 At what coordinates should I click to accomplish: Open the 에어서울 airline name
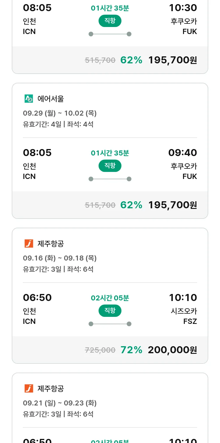pos(50,99)
